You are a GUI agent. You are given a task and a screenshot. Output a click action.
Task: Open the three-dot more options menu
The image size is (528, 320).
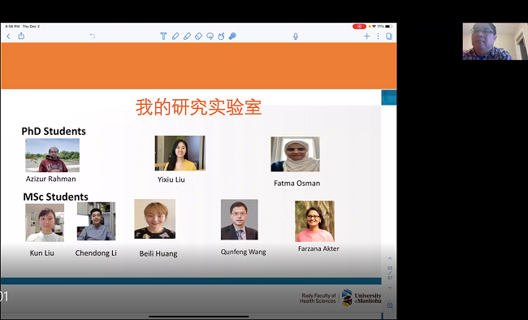379,36
